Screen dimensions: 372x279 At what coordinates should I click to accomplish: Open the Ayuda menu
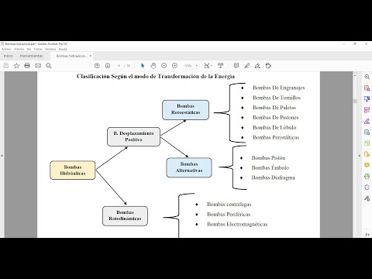[x=63, y=49]
